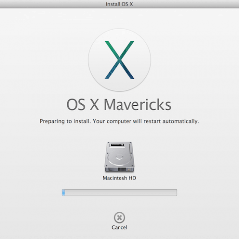Screen dimensions: 239x239
Task: Click the yellow LED on the drive icon
Action: tap(129, 170)
